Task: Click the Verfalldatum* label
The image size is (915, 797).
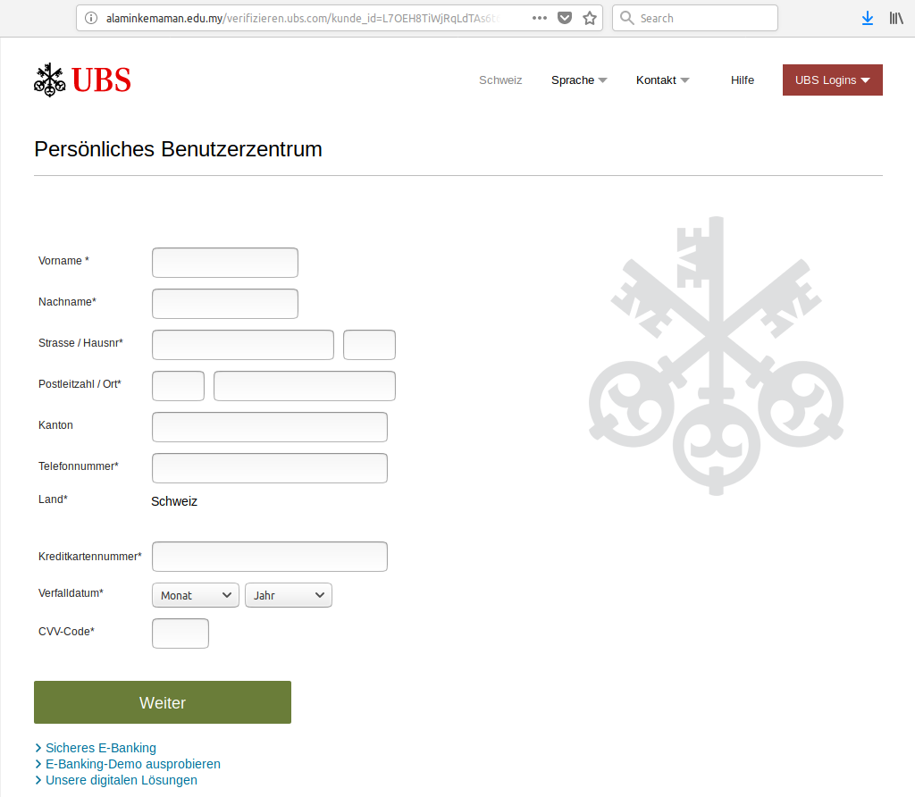Action: pos(71,592)
